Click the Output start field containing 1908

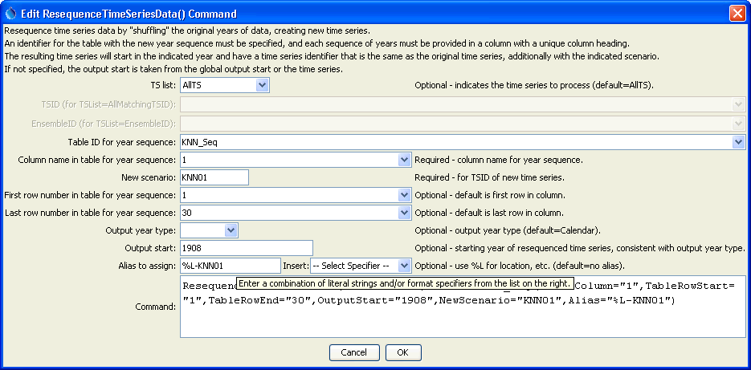point(247,249)
